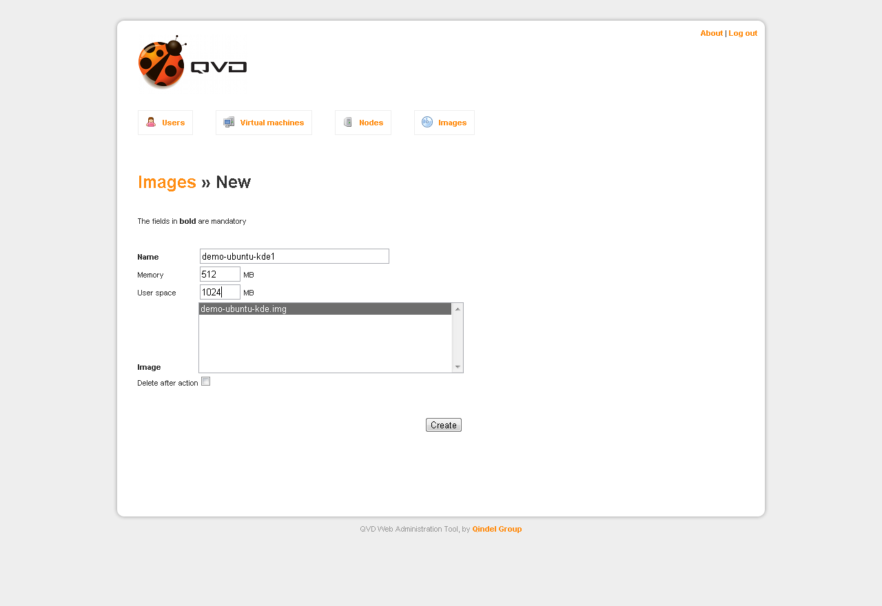
Task: Open the Users section label
Action: 174,123
